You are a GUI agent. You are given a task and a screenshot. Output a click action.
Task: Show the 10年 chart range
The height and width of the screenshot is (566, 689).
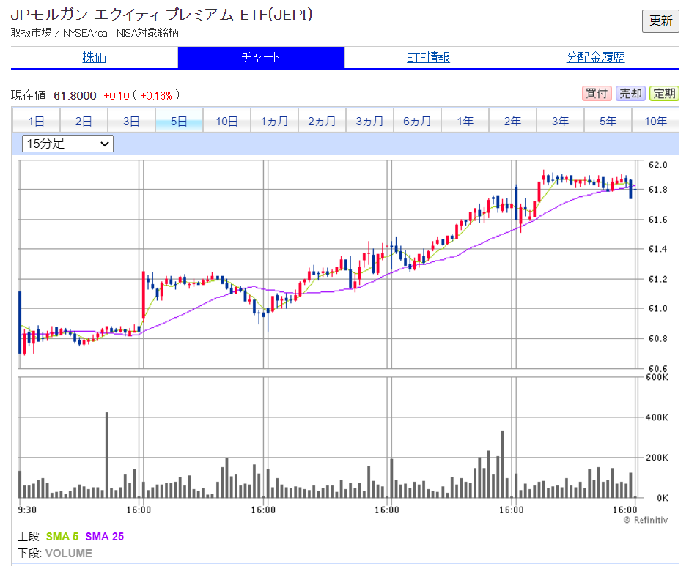(x=655, y=121)
